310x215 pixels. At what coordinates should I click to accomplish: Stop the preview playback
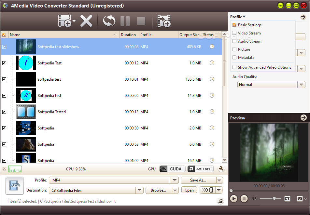[x=244, y=198]
